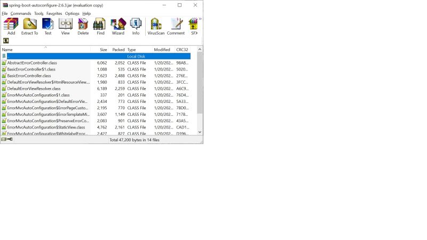
Task: Click the AbstractErrorController.class file icon
Action: click(x=4, y=62)
